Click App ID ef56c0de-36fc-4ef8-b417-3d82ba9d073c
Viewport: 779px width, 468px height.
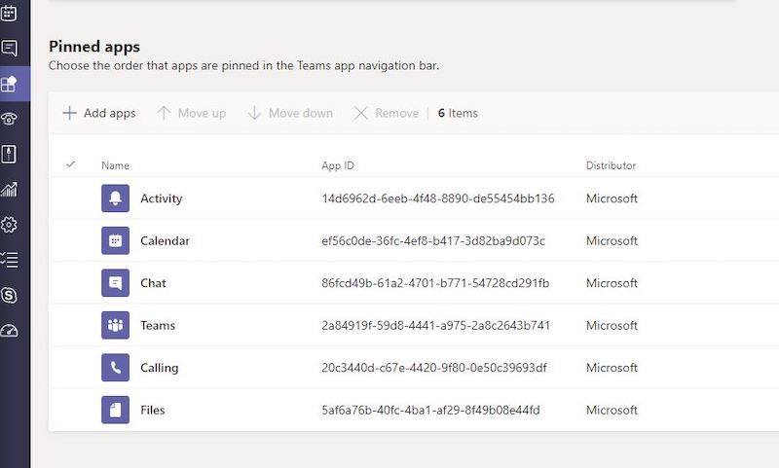[x=433, y=240]
